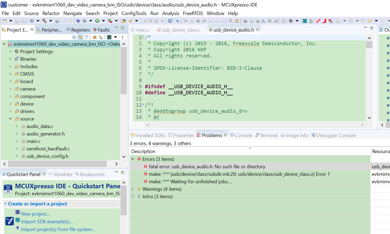This screenshot has height=234, width=390.
Task: Click the Save icon in toolbar
Action: [x=17, y=21]
